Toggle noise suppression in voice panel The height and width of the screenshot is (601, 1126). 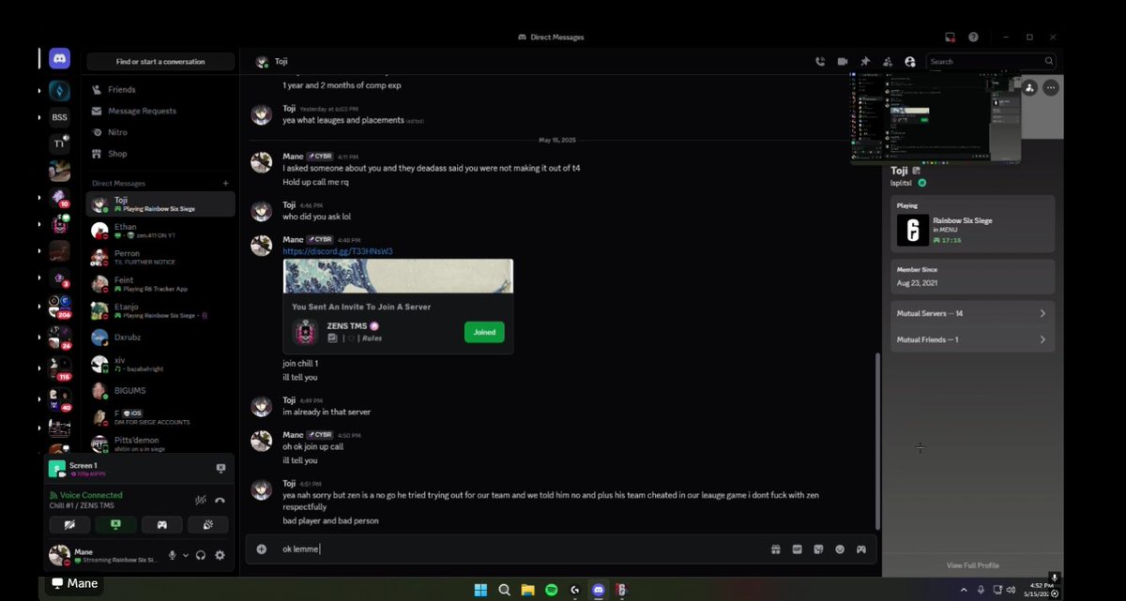click(200, 500)
